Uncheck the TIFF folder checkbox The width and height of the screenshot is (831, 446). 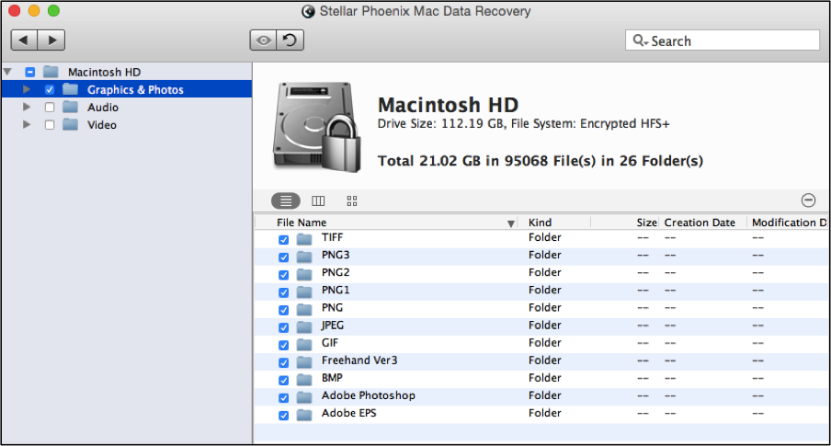click(283, 240)
